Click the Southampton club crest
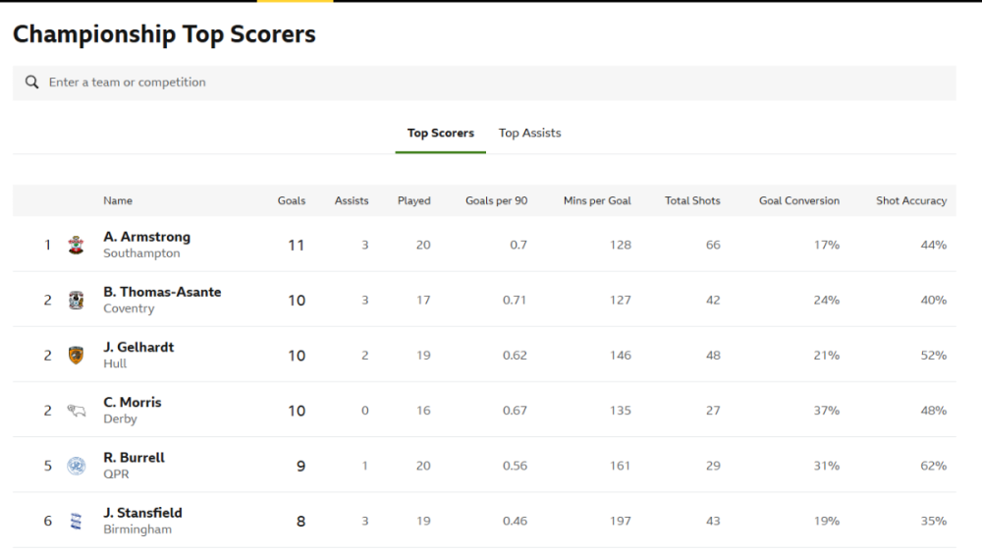The image size is (982, 556). [76, 245]
